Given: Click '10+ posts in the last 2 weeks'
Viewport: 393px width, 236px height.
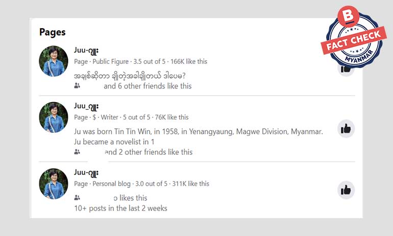Looking at the screenshot, I should pos(120,208).
